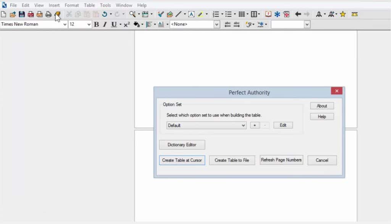The height and width of the screenshot is (224, 391).
Task: Click the Create Table at Cursor button
Action: (x=182, y=160)
